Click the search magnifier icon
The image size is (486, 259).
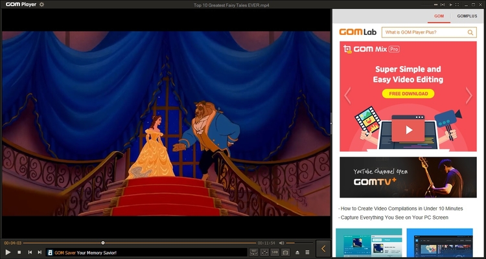point(470,32)
